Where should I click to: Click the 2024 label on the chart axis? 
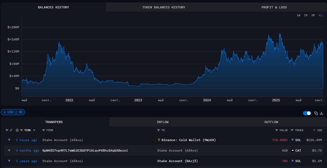pyautogui.click(x=207, y=100)
